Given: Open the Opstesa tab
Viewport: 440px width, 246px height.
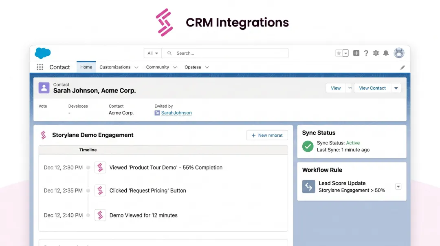Looking at the screenshot, I should coord(193,67).
